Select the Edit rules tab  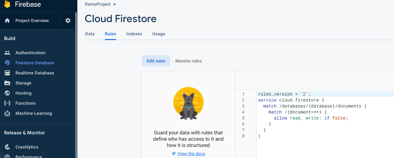(156, 61)
